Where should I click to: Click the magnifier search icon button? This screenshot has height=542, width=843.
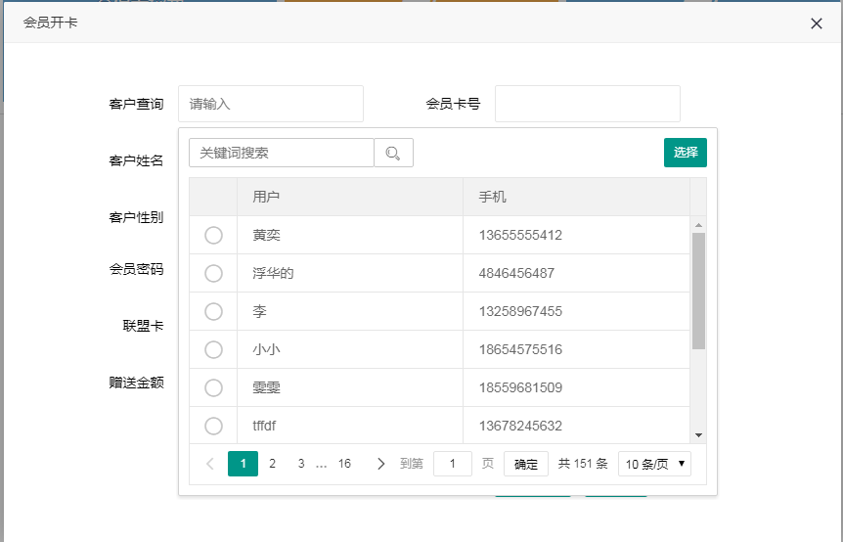point(393,153)
